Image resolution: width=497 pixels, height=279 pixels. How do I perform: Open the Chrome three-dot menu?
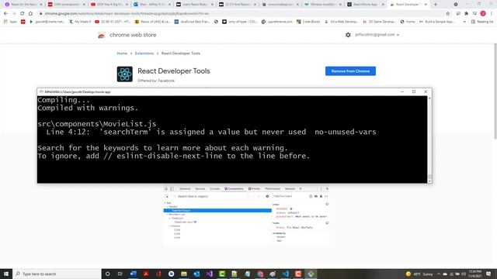pos(492,14)
